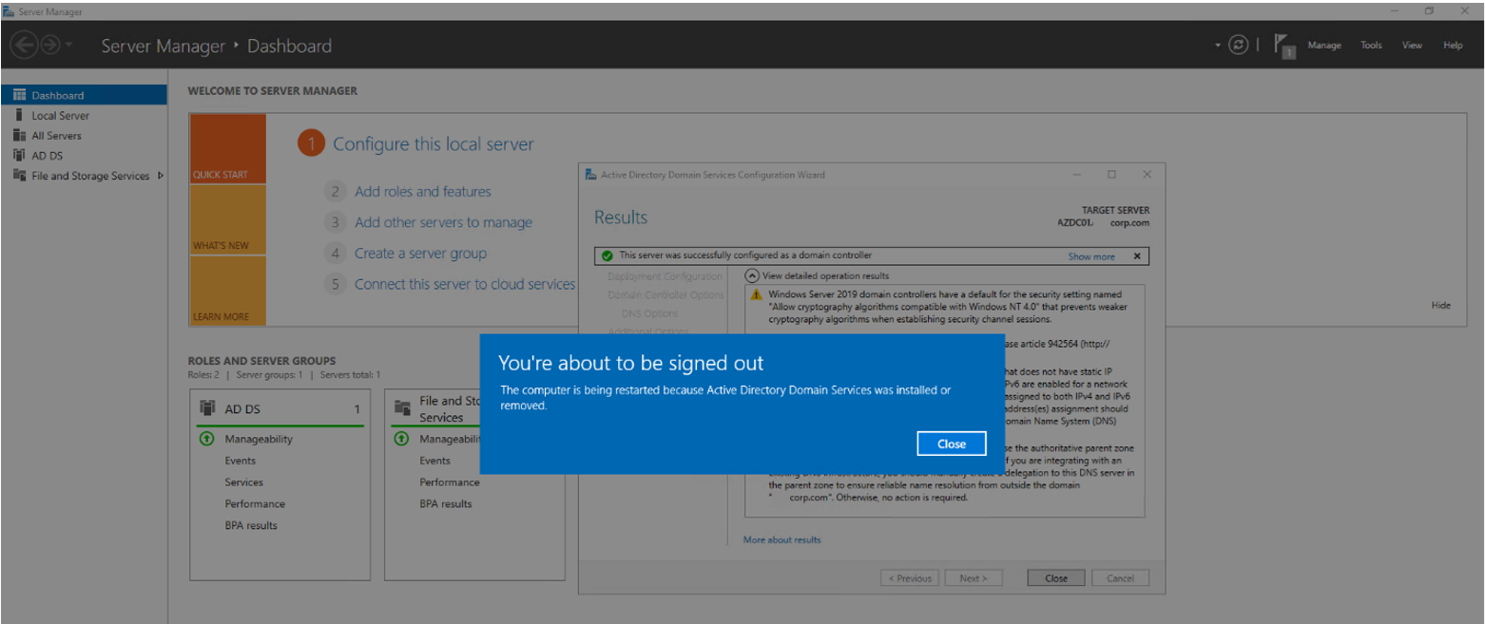Click the back navigation arrow in Server Manager
The height and width of the screenshot is (624, 1485).
[25, 45]
